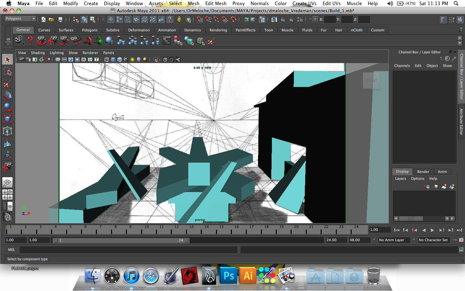
Task: Open the Edit Mesh menu
Action: 216,4
